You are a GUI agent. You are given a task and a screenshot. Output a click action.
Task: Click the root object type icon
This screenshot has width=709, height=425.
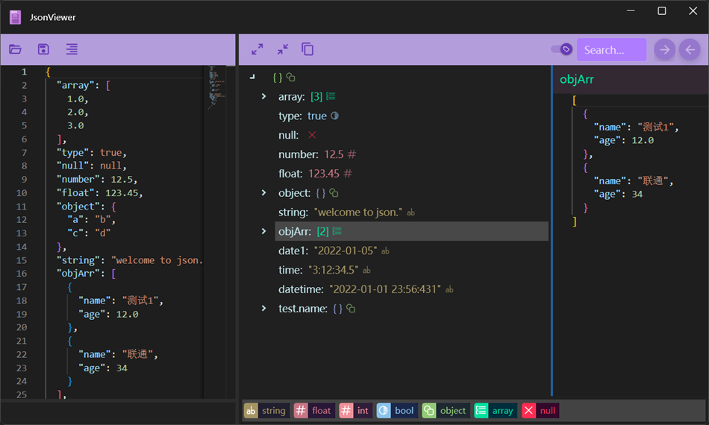pyautogui.click(x=291, y=78)
